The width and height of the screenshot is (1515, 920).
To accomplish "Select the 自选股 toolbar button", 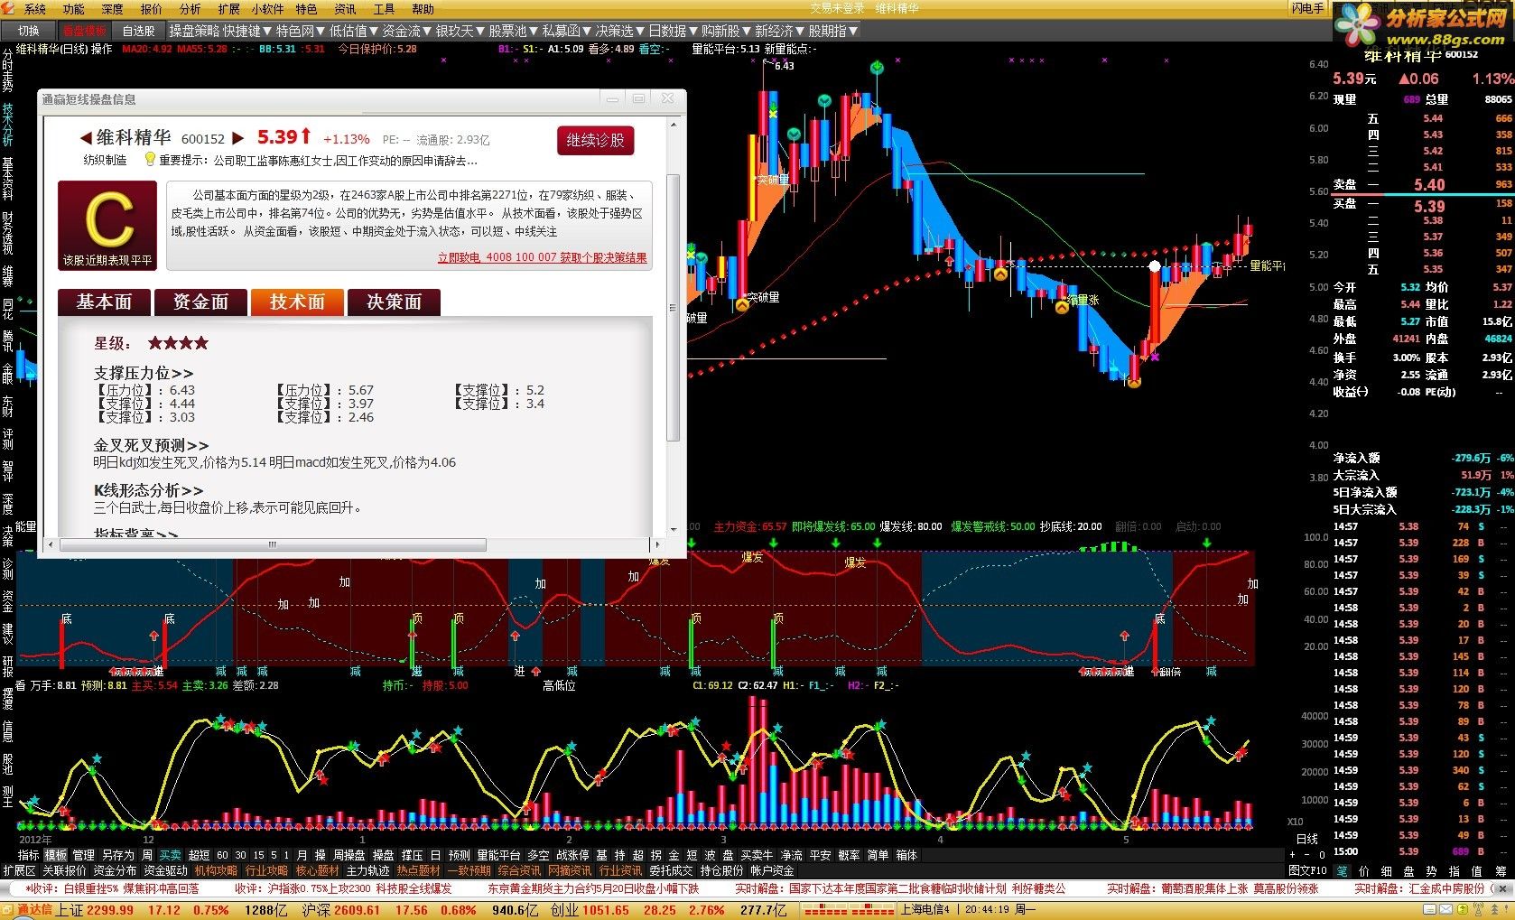I will tap(138, 31).
